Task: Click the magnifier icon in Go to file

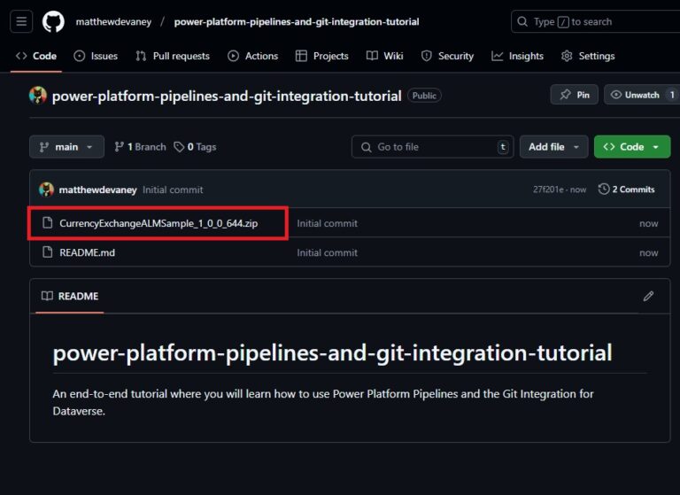Action: pyautogui.click(x=366, y=147)
